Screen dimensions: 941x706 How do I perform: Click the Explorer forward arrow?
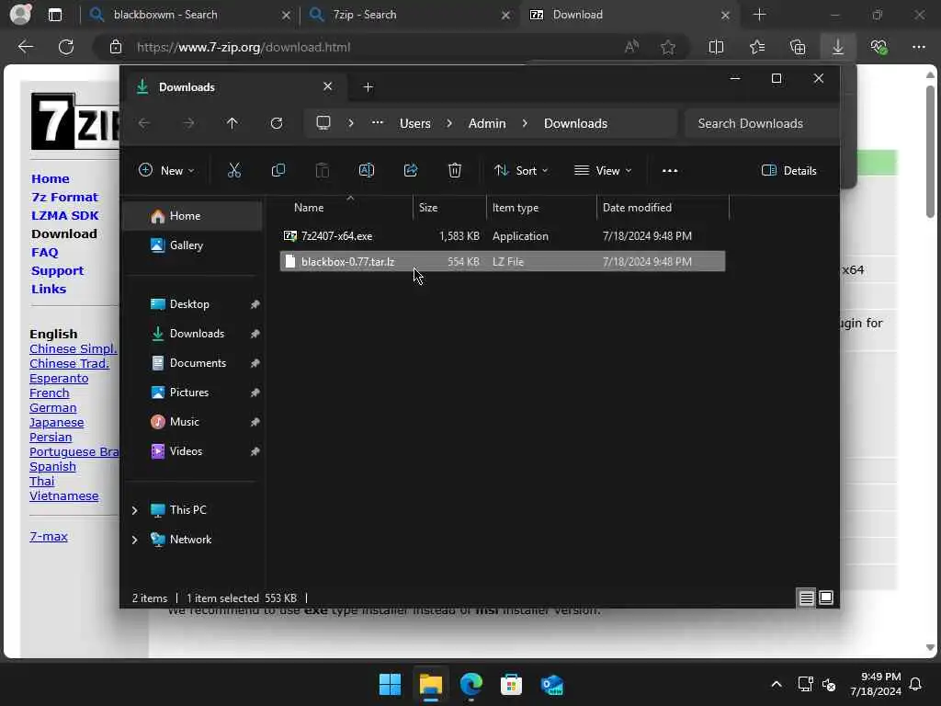[x=188, y=123]
